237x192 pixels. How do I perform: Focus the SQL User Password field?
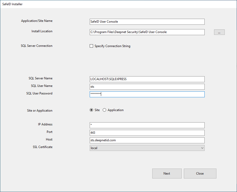tap(147, 94)
